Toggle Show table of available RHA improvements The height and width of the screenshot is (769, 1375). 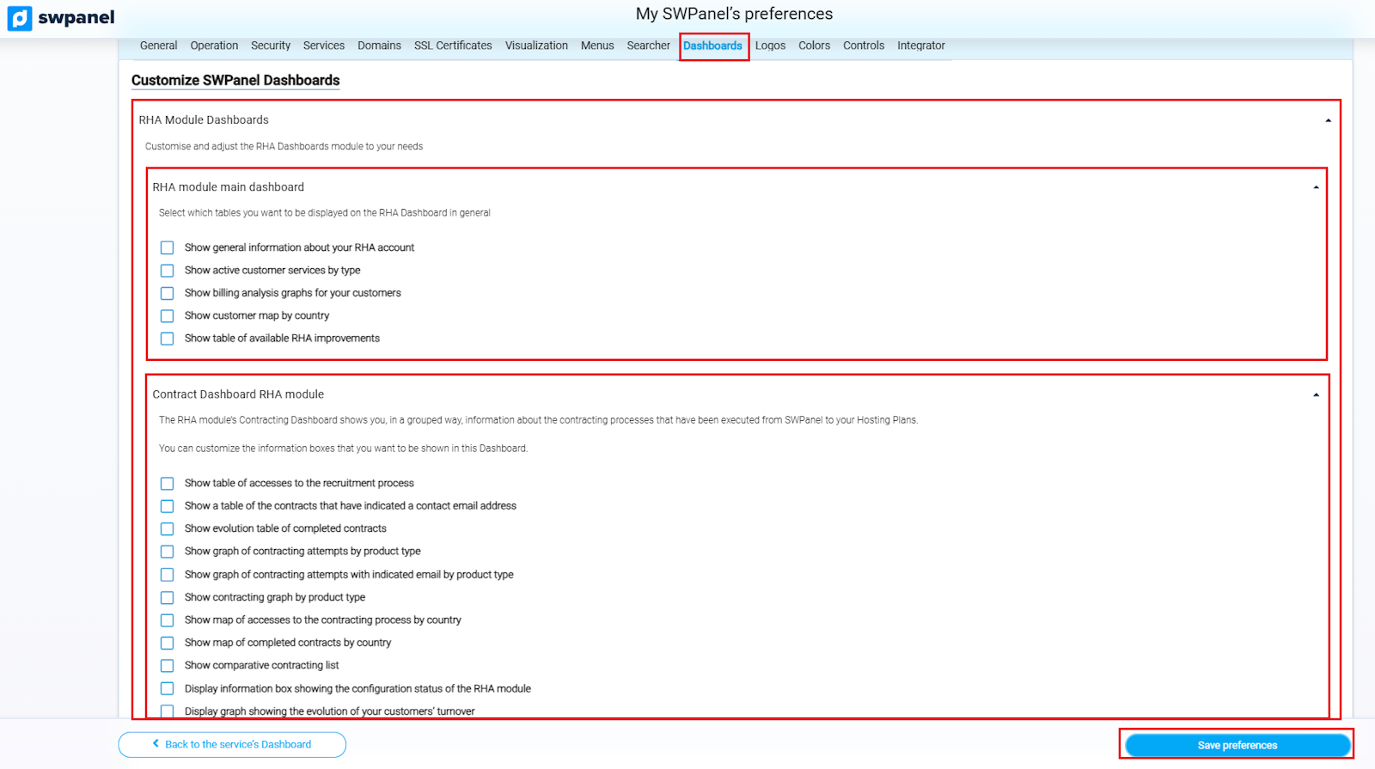(x=168, y=339)
